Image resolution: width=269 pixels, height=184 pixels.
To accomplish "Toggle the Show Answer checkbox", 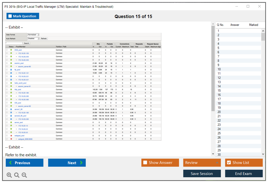I will coord(145,163).
